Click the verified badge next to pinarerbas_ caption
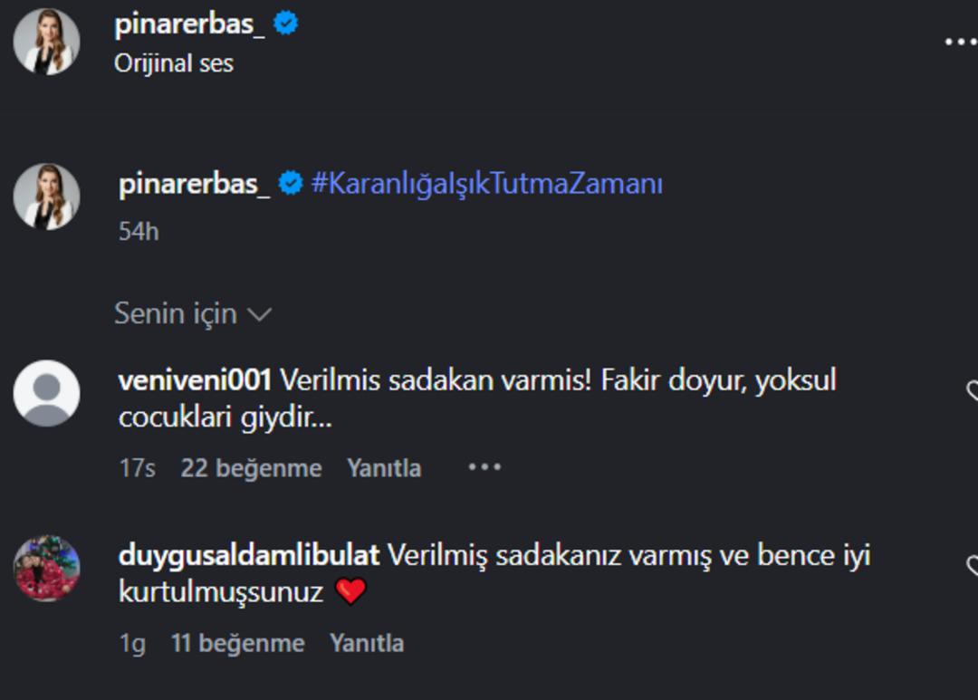The height and width of the screenshot is (700, 978). tap(292, 181)
